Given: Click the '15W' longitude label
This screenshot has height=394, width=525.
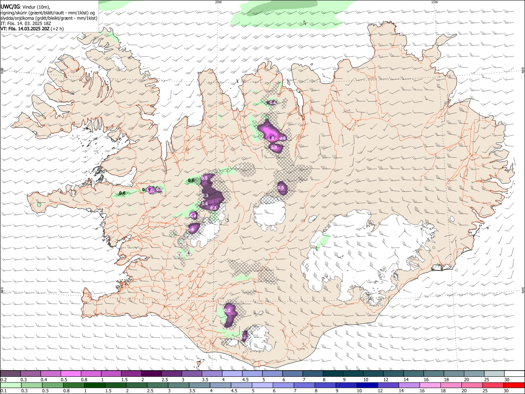Looking at the screenshot, I should coord(434,2).
